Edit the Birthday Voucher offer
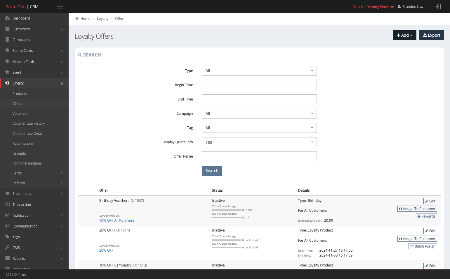The image size is (450, 279). click(x=430, y=201)
